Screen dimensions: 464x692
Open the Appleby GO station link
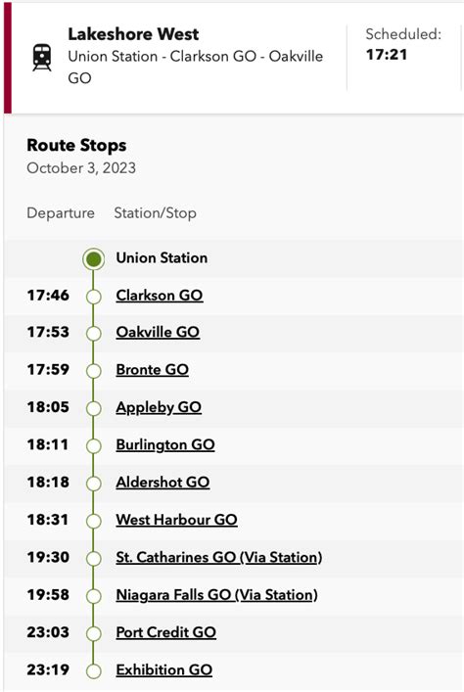tap(159, 407)
